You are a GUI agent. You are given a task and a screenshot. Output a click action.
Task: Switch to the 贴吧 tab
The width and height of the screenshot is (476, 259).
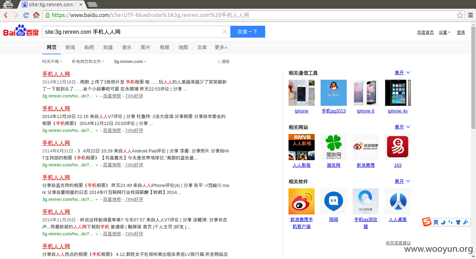click(x=89, y=47)
